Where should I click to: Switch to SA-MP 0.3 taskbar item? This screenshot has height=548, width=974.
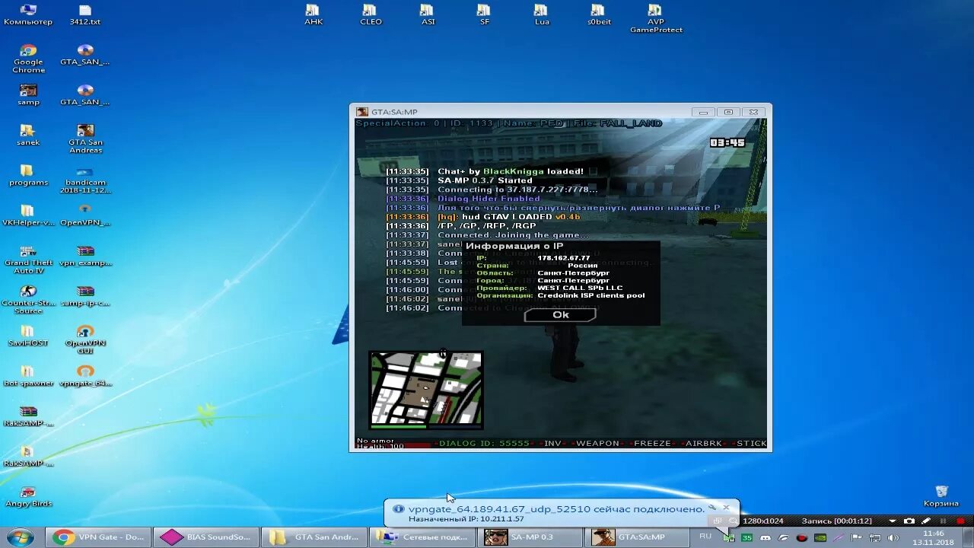pos(530,537)
